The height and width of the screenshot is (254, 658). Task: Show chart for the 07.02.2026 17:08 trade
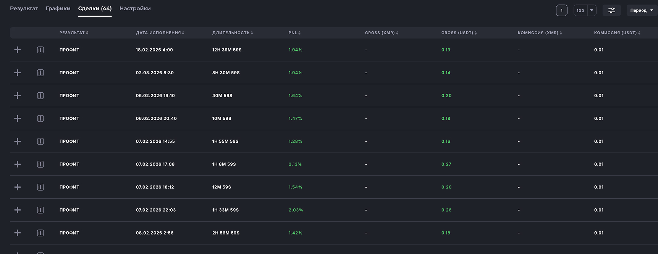40,164
